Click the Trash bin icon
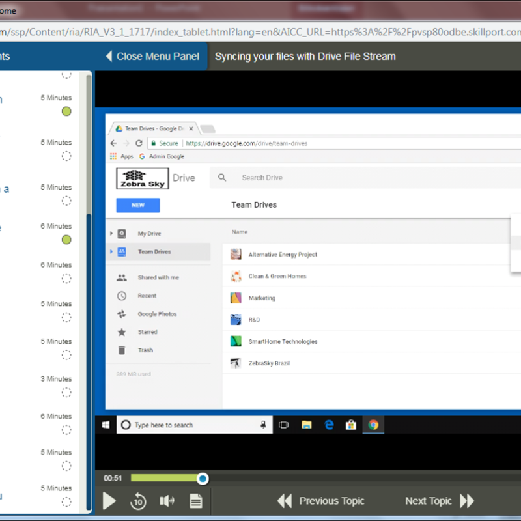Screen dimensions: 521x521 (x=122, y=350)
